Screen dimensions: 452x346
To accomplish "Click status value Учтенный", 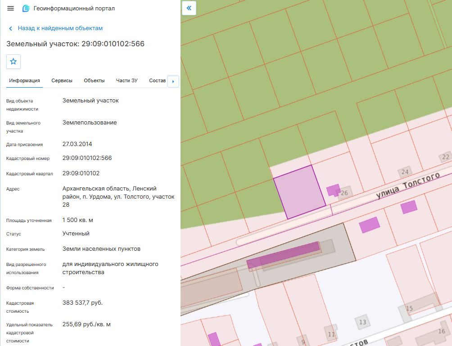I will coord(76,234).
